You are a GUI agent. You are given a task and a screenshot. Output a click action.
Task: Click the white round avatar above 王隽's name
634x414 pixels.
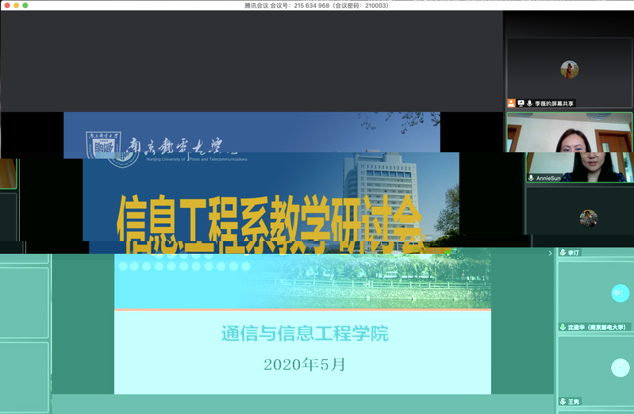click(620, 368)
